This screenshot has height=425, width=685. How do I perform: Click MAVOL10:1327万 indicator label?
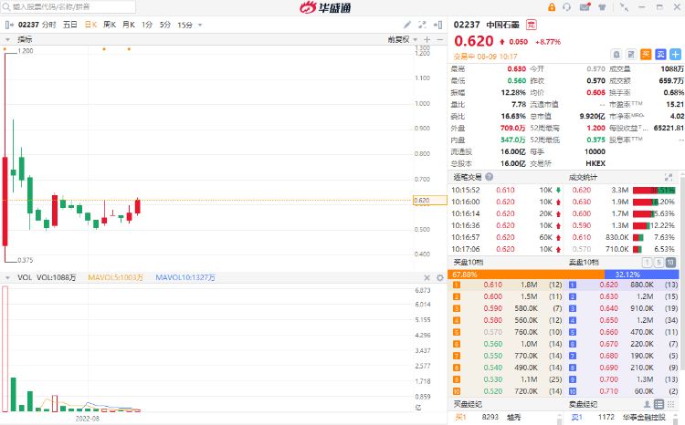(185, 277)
